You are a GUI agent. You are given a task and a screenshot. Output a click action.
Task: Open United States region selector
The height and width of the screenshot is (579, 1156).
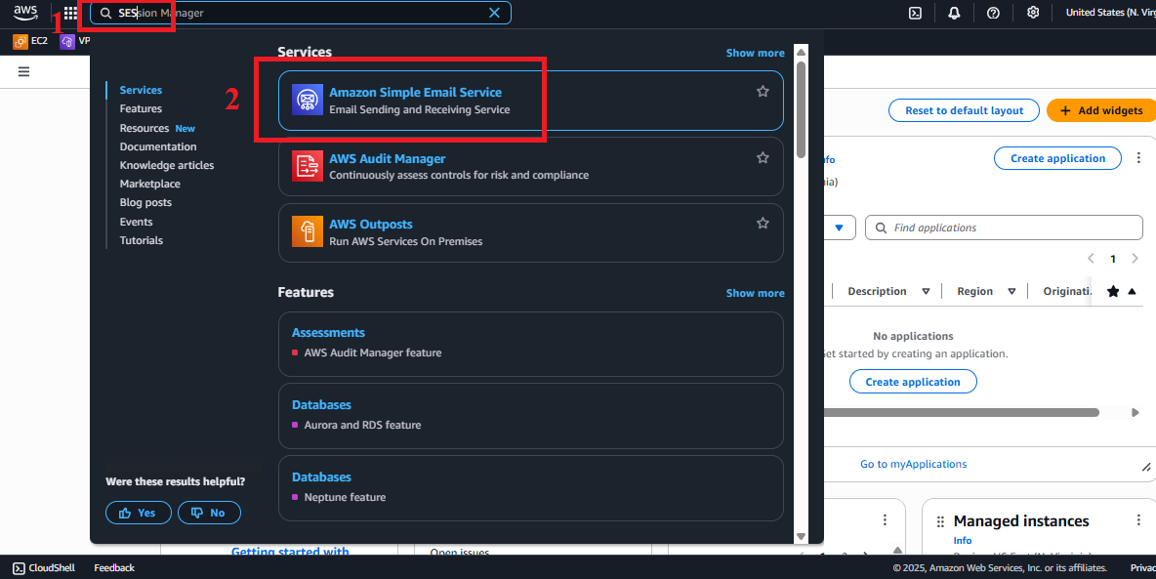[x=1110, y=13]
